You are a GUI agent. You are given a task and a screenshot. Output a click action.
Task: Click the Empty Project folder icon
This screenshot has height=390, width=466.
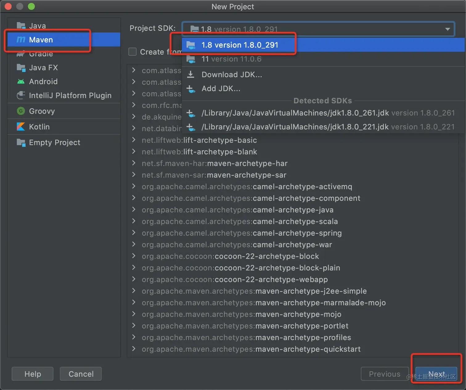pyautogui.click(x=21, y=143)
